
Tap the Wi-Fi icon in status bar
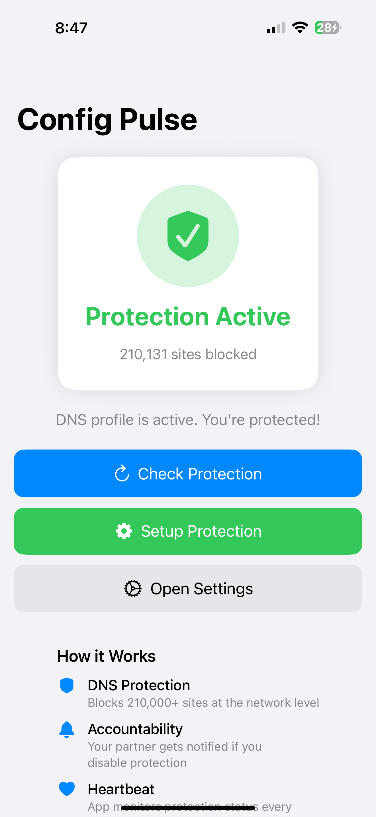coord(300,28)
